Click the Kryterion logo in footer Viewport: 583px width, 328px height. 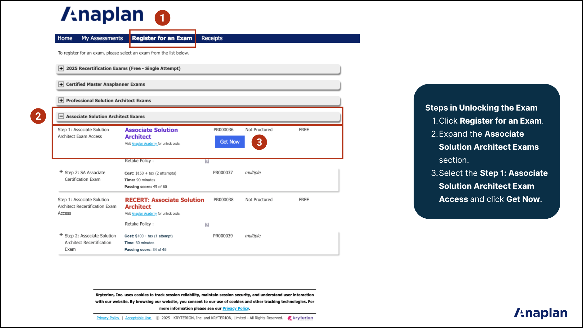pos(300,318)
